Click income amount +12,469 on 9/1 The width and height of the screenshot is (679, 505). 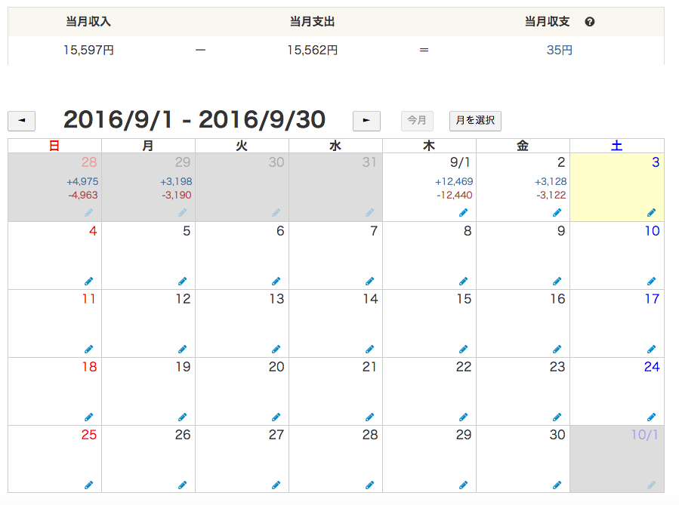pos(454,182)
